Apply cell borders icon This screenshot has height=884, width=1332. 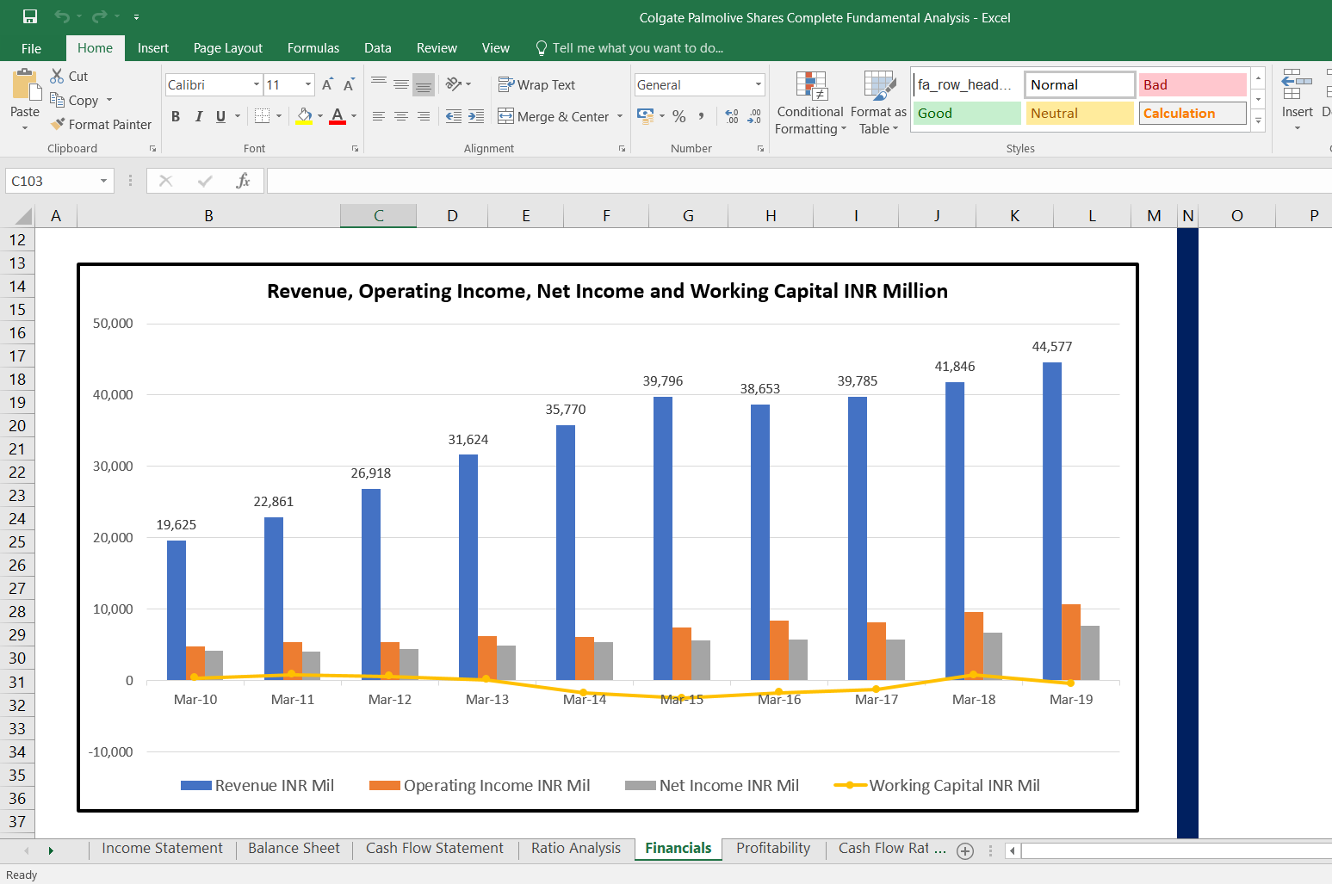pos(263,115)
